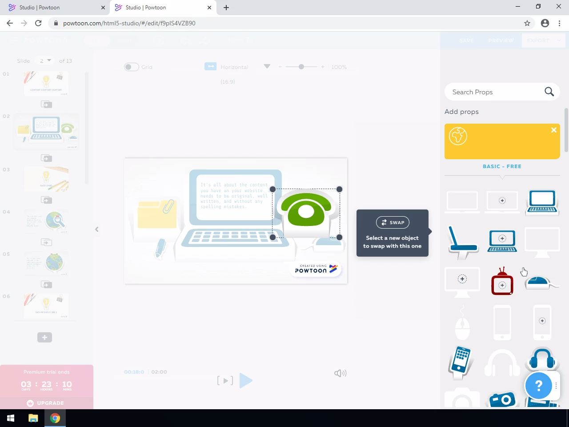Select the yellow folder object on canvas

click(x=157, y=214)
